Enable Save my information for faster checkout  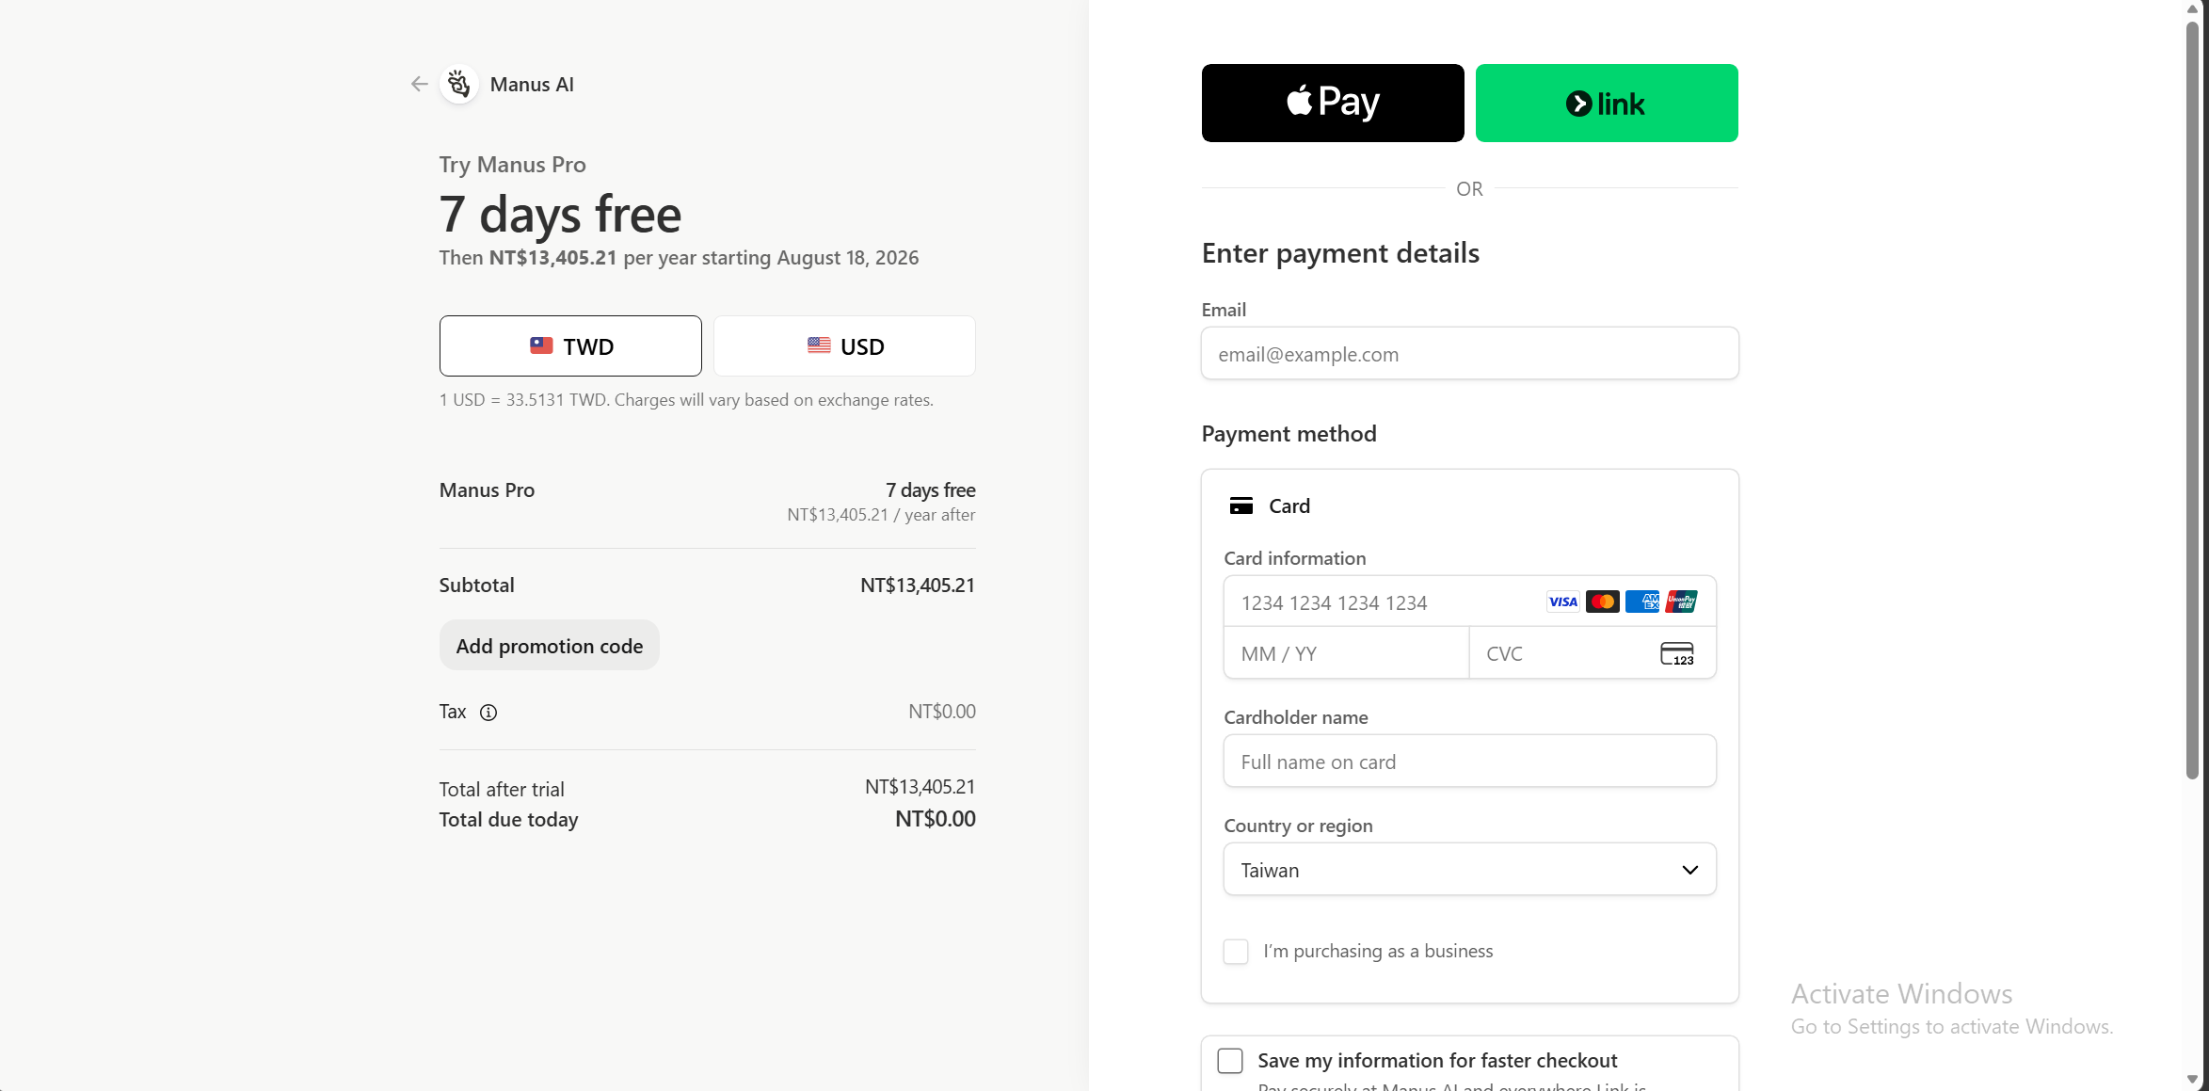pyautogui.click(x=1230, y=1061)
